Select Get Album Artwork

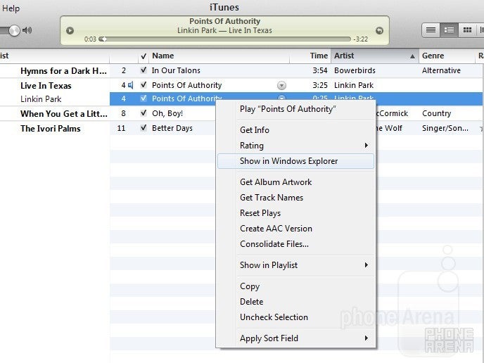[x=295, y=182]
